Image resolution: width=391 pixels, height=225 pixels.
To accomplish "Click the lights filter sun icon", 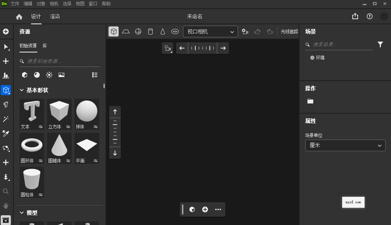I will [49, 75].
